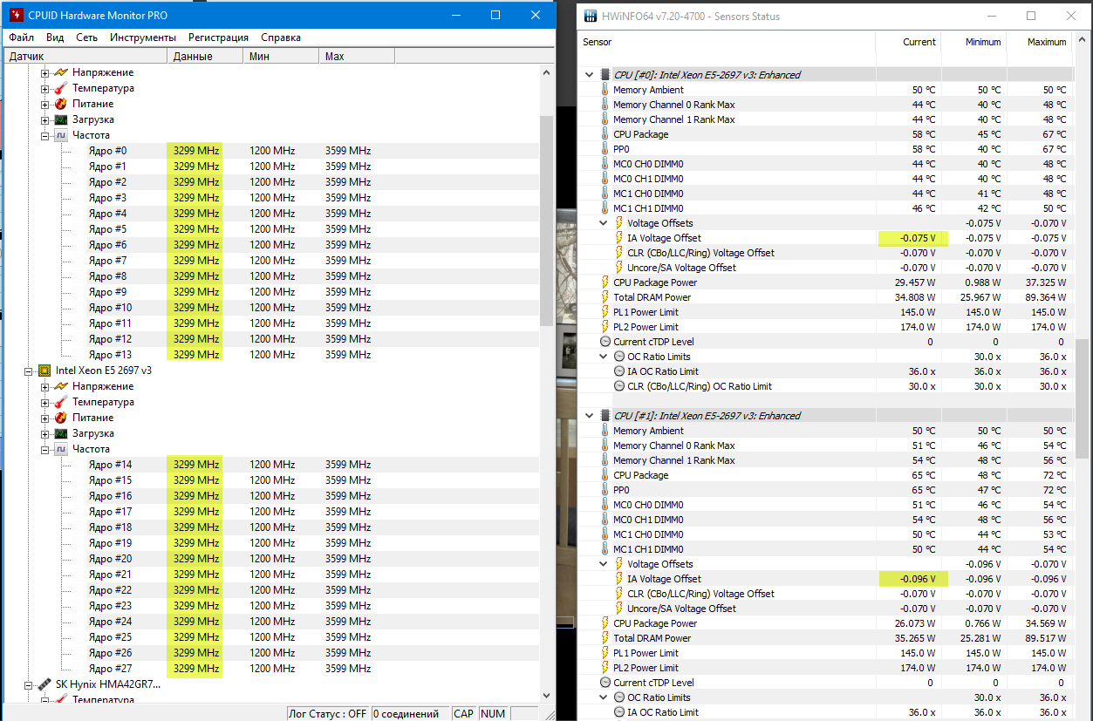Click the HWiNFO64 title bar app icon
Viewport: 1093px width, 721px height.
point(589,16)
